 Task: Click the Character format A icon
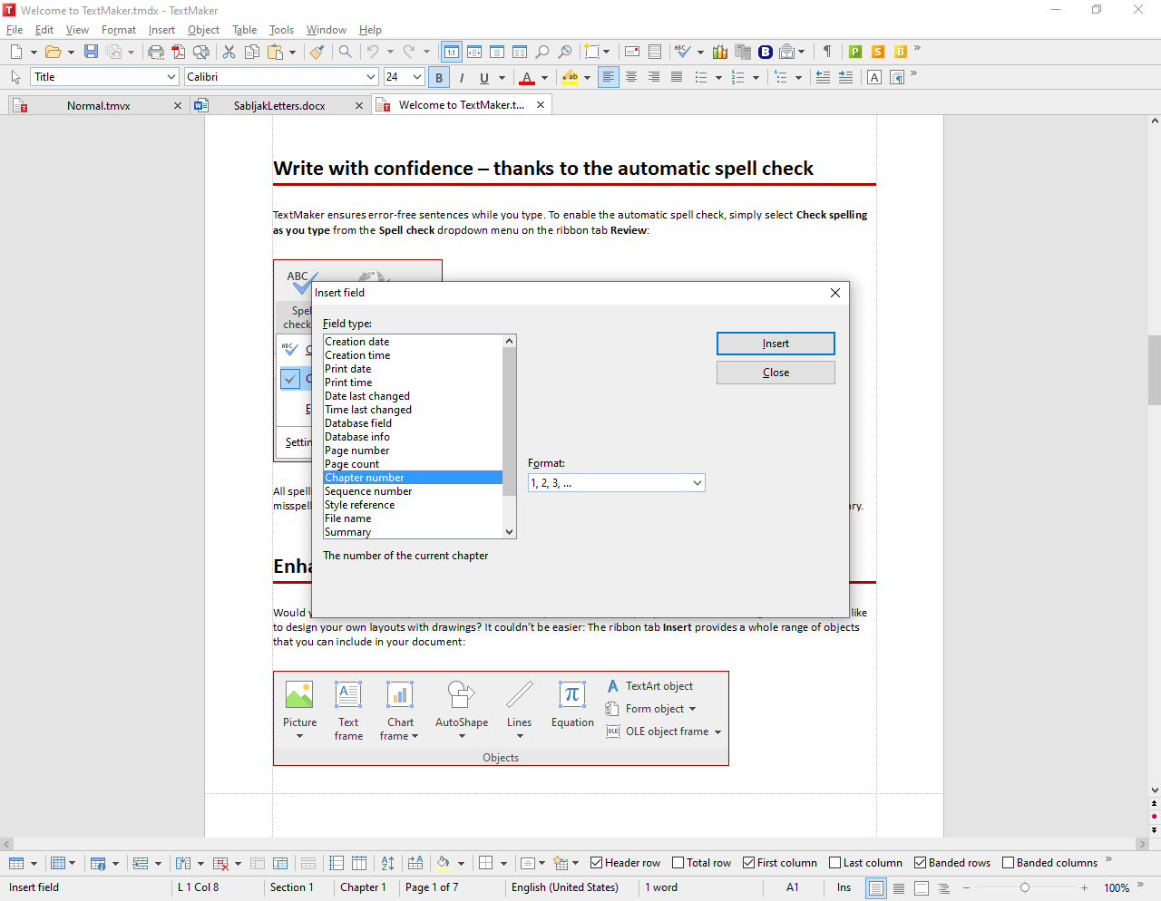(x=874, y=77)
